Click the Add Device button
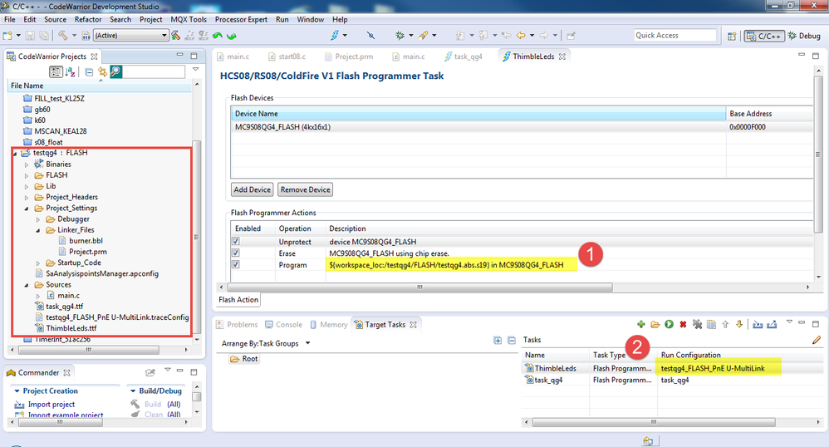Image resolution: width=829 pixels, height=447 pixels. click(253, 189)
